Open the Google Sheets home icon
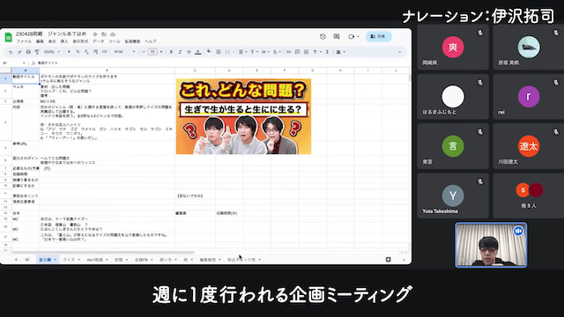564x317 pixels. (x=8, y=37)
